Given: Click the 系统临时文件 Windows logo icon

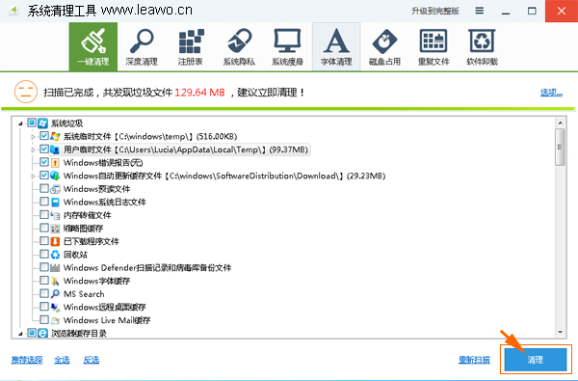Looking at the screenshot, I should [55, 136].
